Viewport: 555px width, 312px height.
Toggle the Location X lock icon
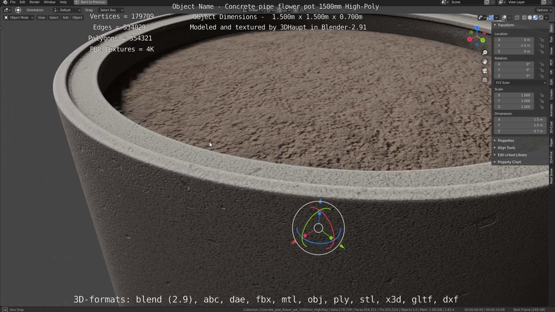542,40
